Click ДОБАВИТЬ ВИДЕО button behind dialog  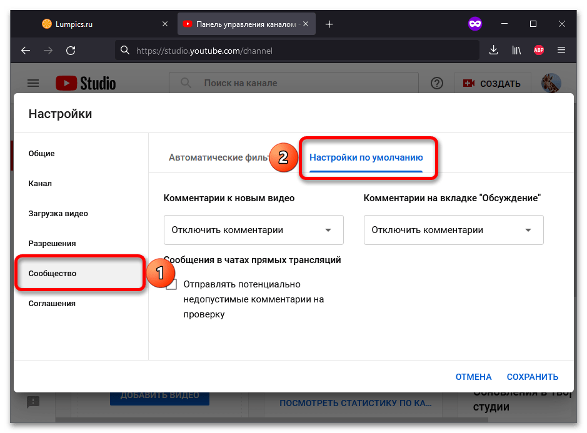point(159,398)
